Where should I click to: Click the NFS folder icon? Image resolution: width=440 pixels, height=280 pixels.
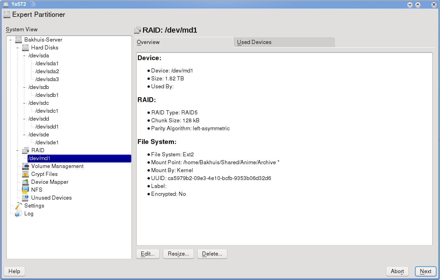25,190
